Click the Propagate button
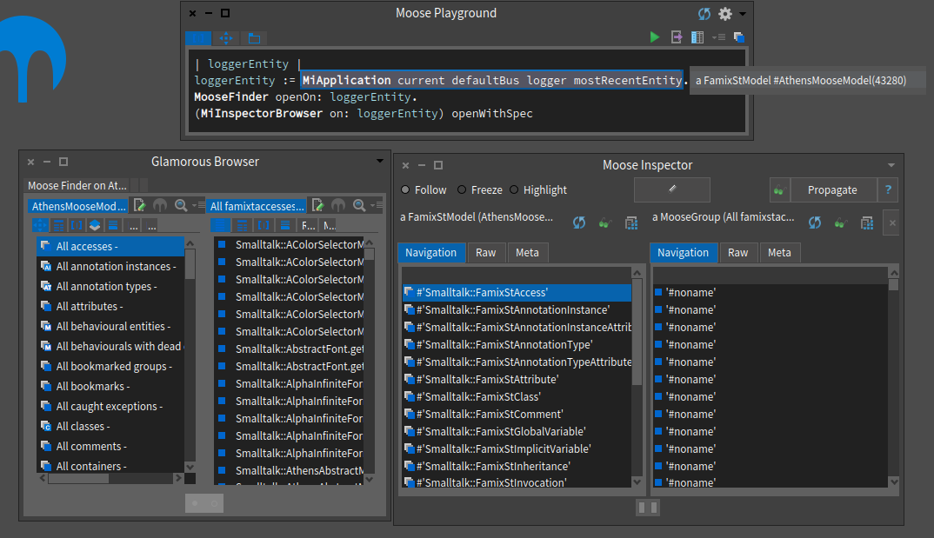Viewport: 934px width, 538px height. [x=834, y=189]
